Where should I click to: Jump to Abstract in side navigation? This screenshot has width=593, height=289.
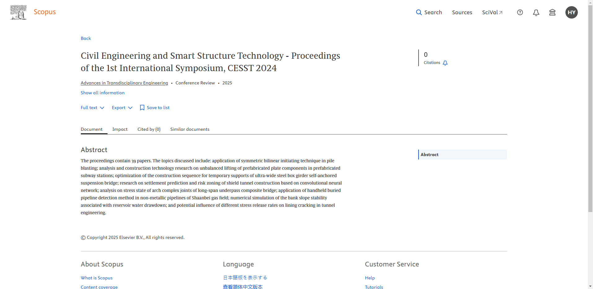click(x=462, y=155)
